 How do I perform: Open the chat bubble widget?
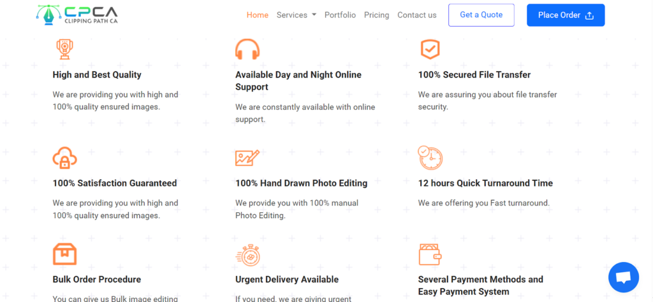point(624,277)
